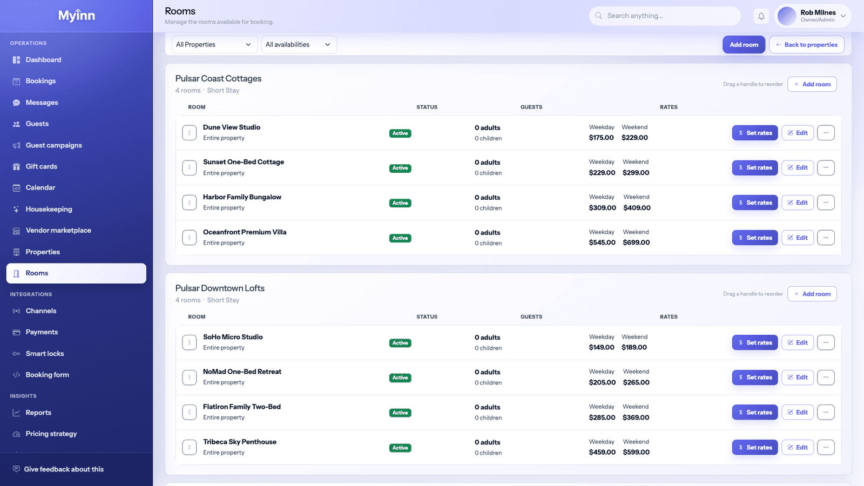Give feedback about this
Viewport: 864px width, 486px height.
(x=58, y=469)
